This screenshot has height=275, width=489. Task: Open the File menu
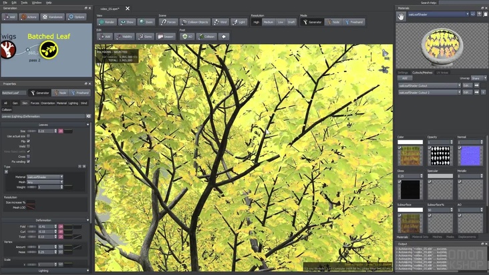5,3
